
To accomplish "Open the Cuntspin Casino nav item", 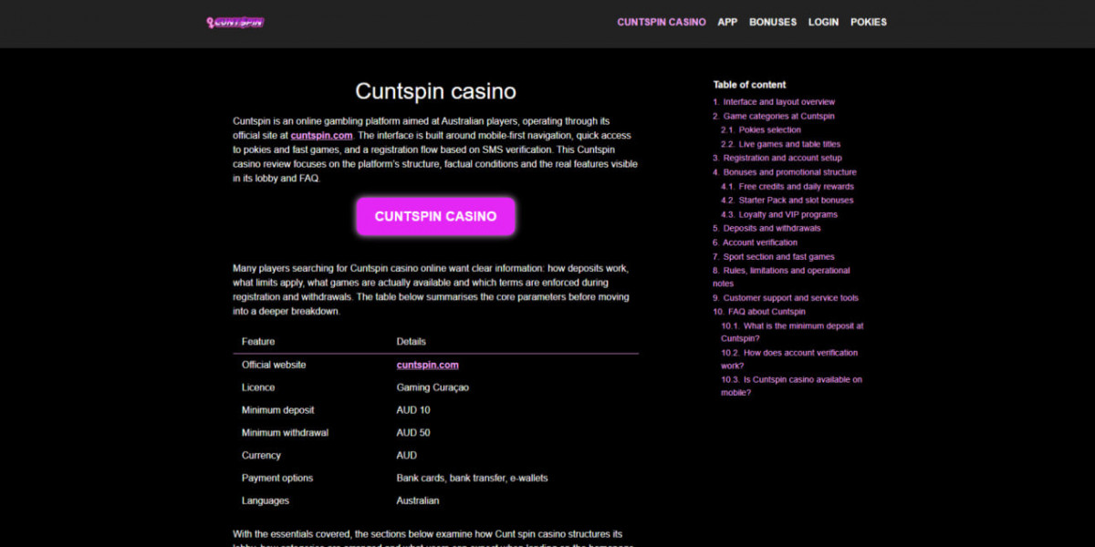I will point(661,22).
